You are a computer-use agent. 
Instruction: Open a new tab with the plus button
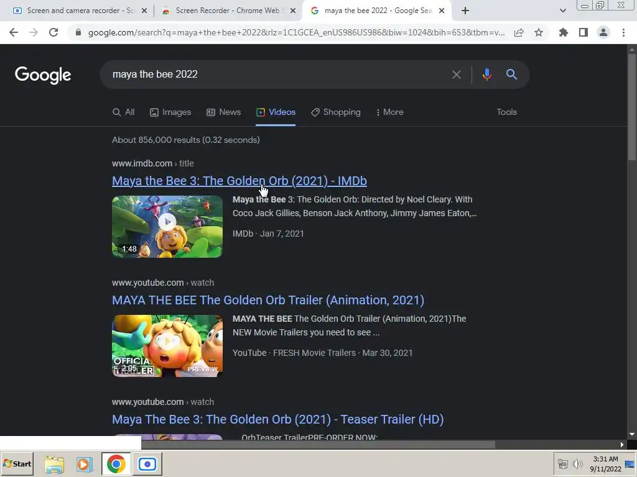(x=465, y=11)
